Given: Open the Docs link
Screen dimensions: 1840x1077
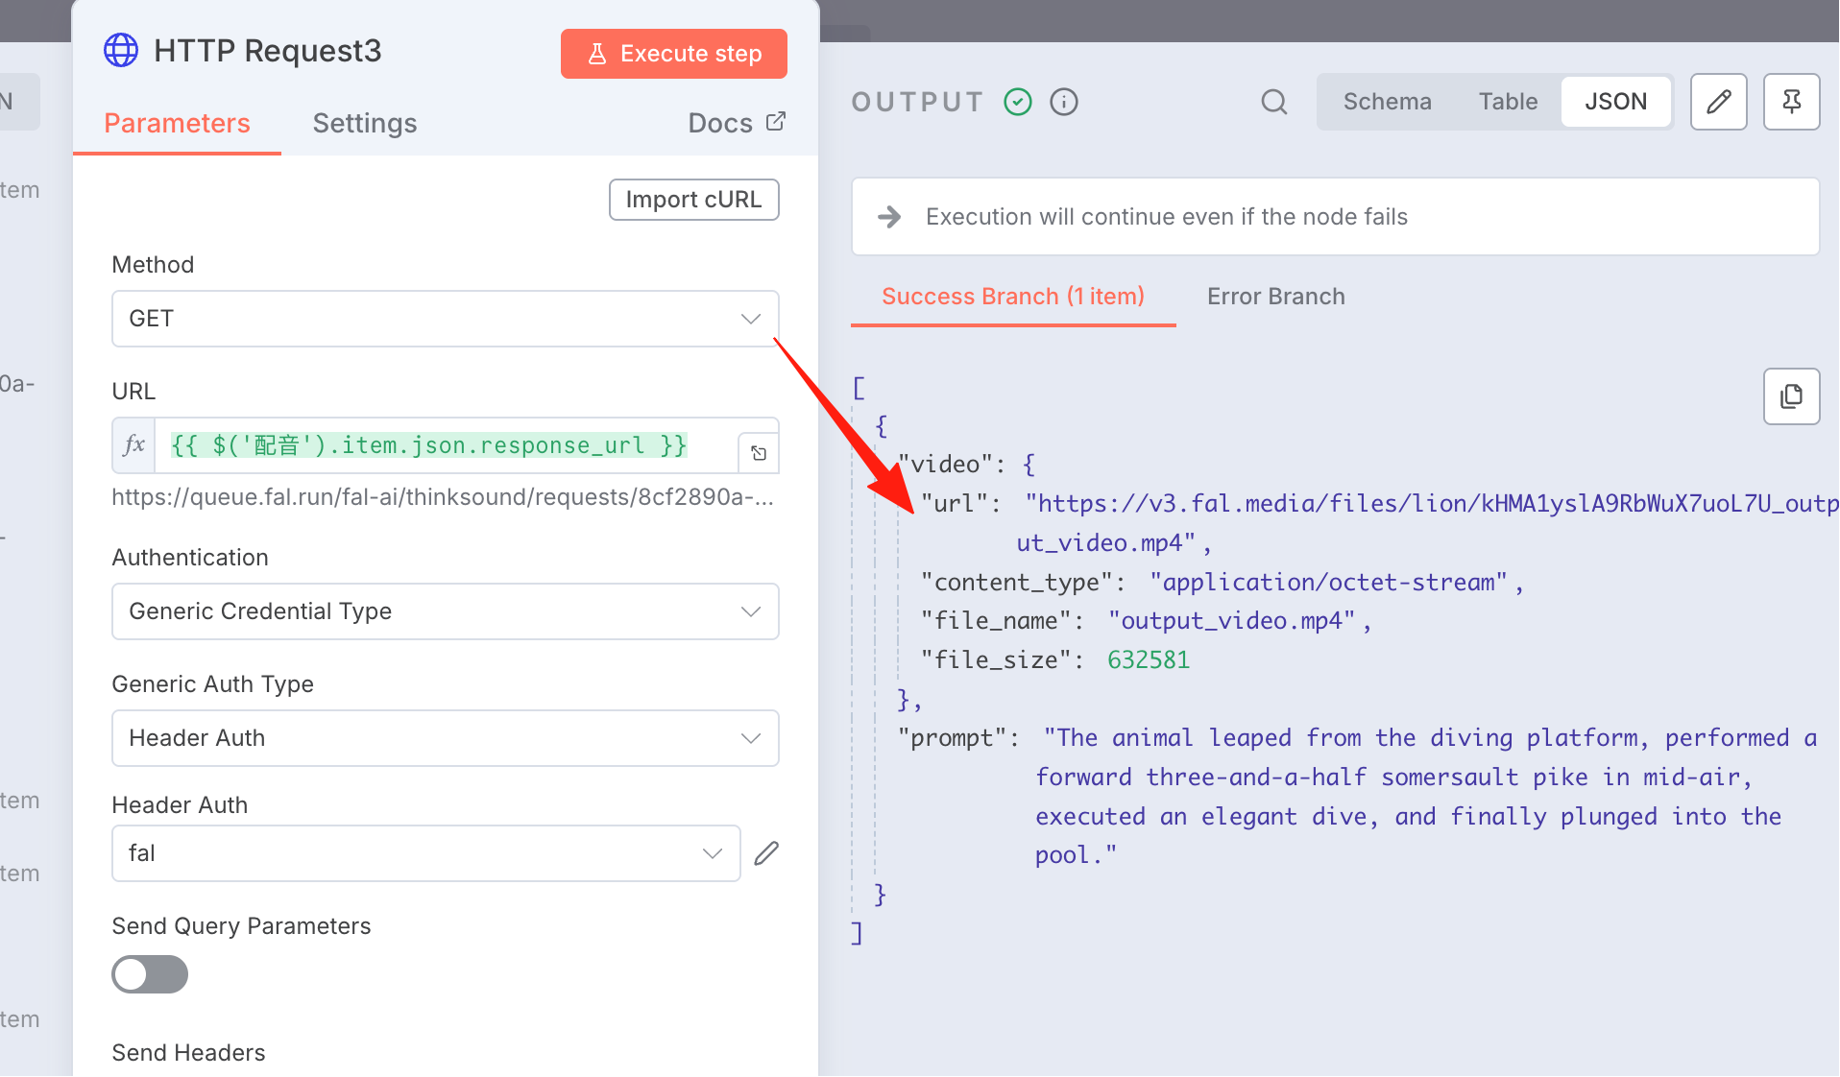Looking at the screenshot, I should coord(737,123).
